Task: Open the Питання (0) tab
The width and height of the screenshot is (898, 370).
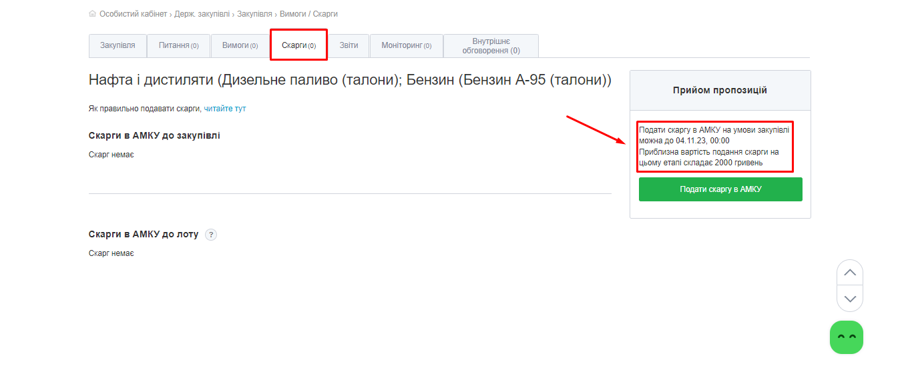Action: 178,46
